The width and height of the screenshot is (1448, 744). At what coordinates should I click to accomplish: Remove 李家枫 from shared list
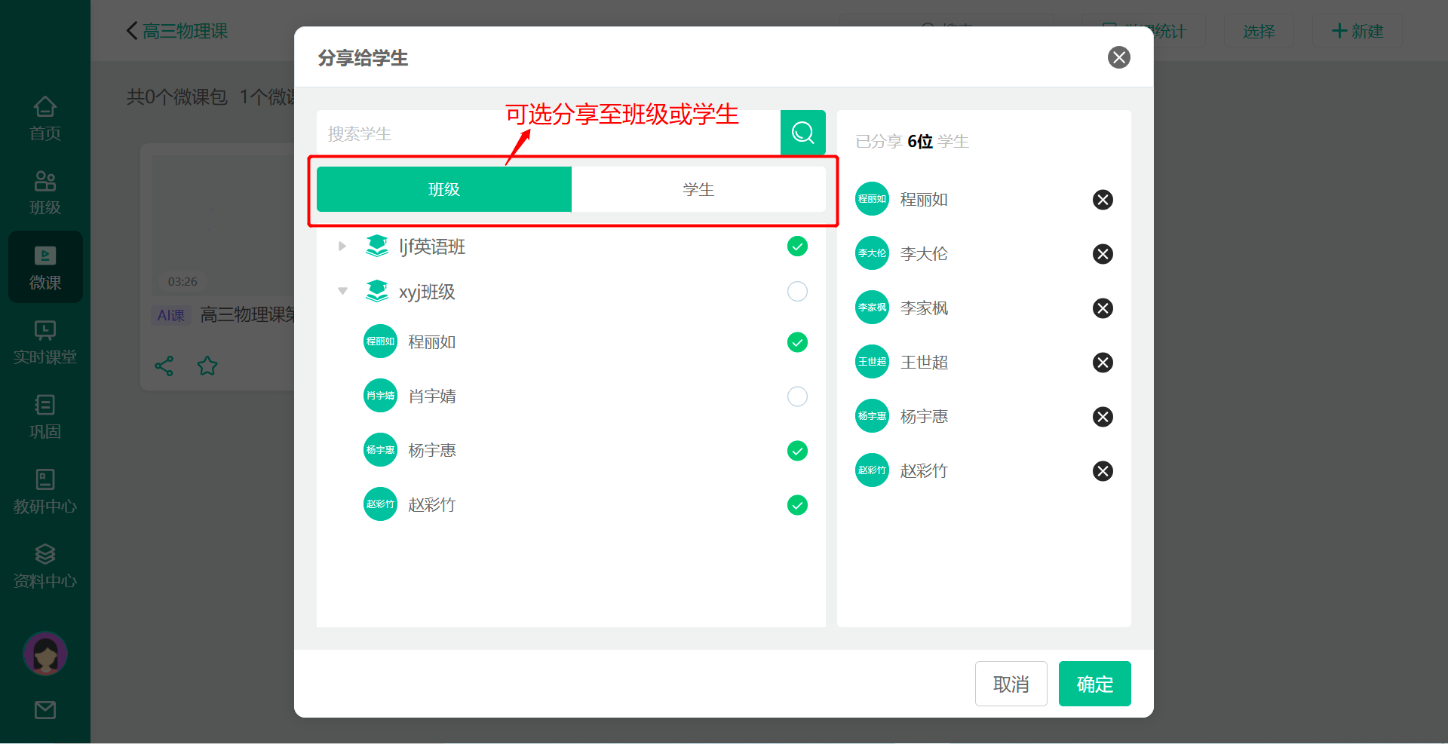(1103, 308)
